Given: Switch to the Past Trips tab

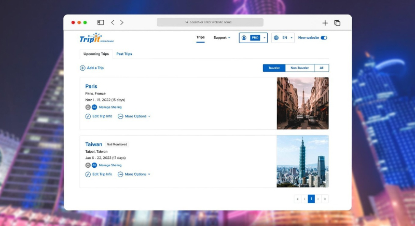Looking at the screenshot, I should (124, 54).
